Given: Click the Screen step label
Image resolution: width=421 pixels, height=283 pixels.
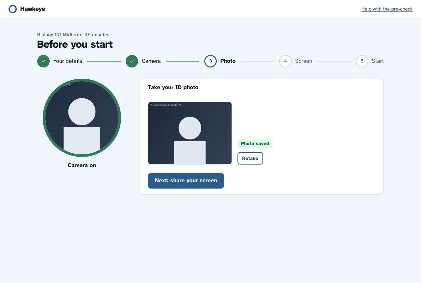Looking at the screenshot, I should pyautogui.click(x=304, y=61).
